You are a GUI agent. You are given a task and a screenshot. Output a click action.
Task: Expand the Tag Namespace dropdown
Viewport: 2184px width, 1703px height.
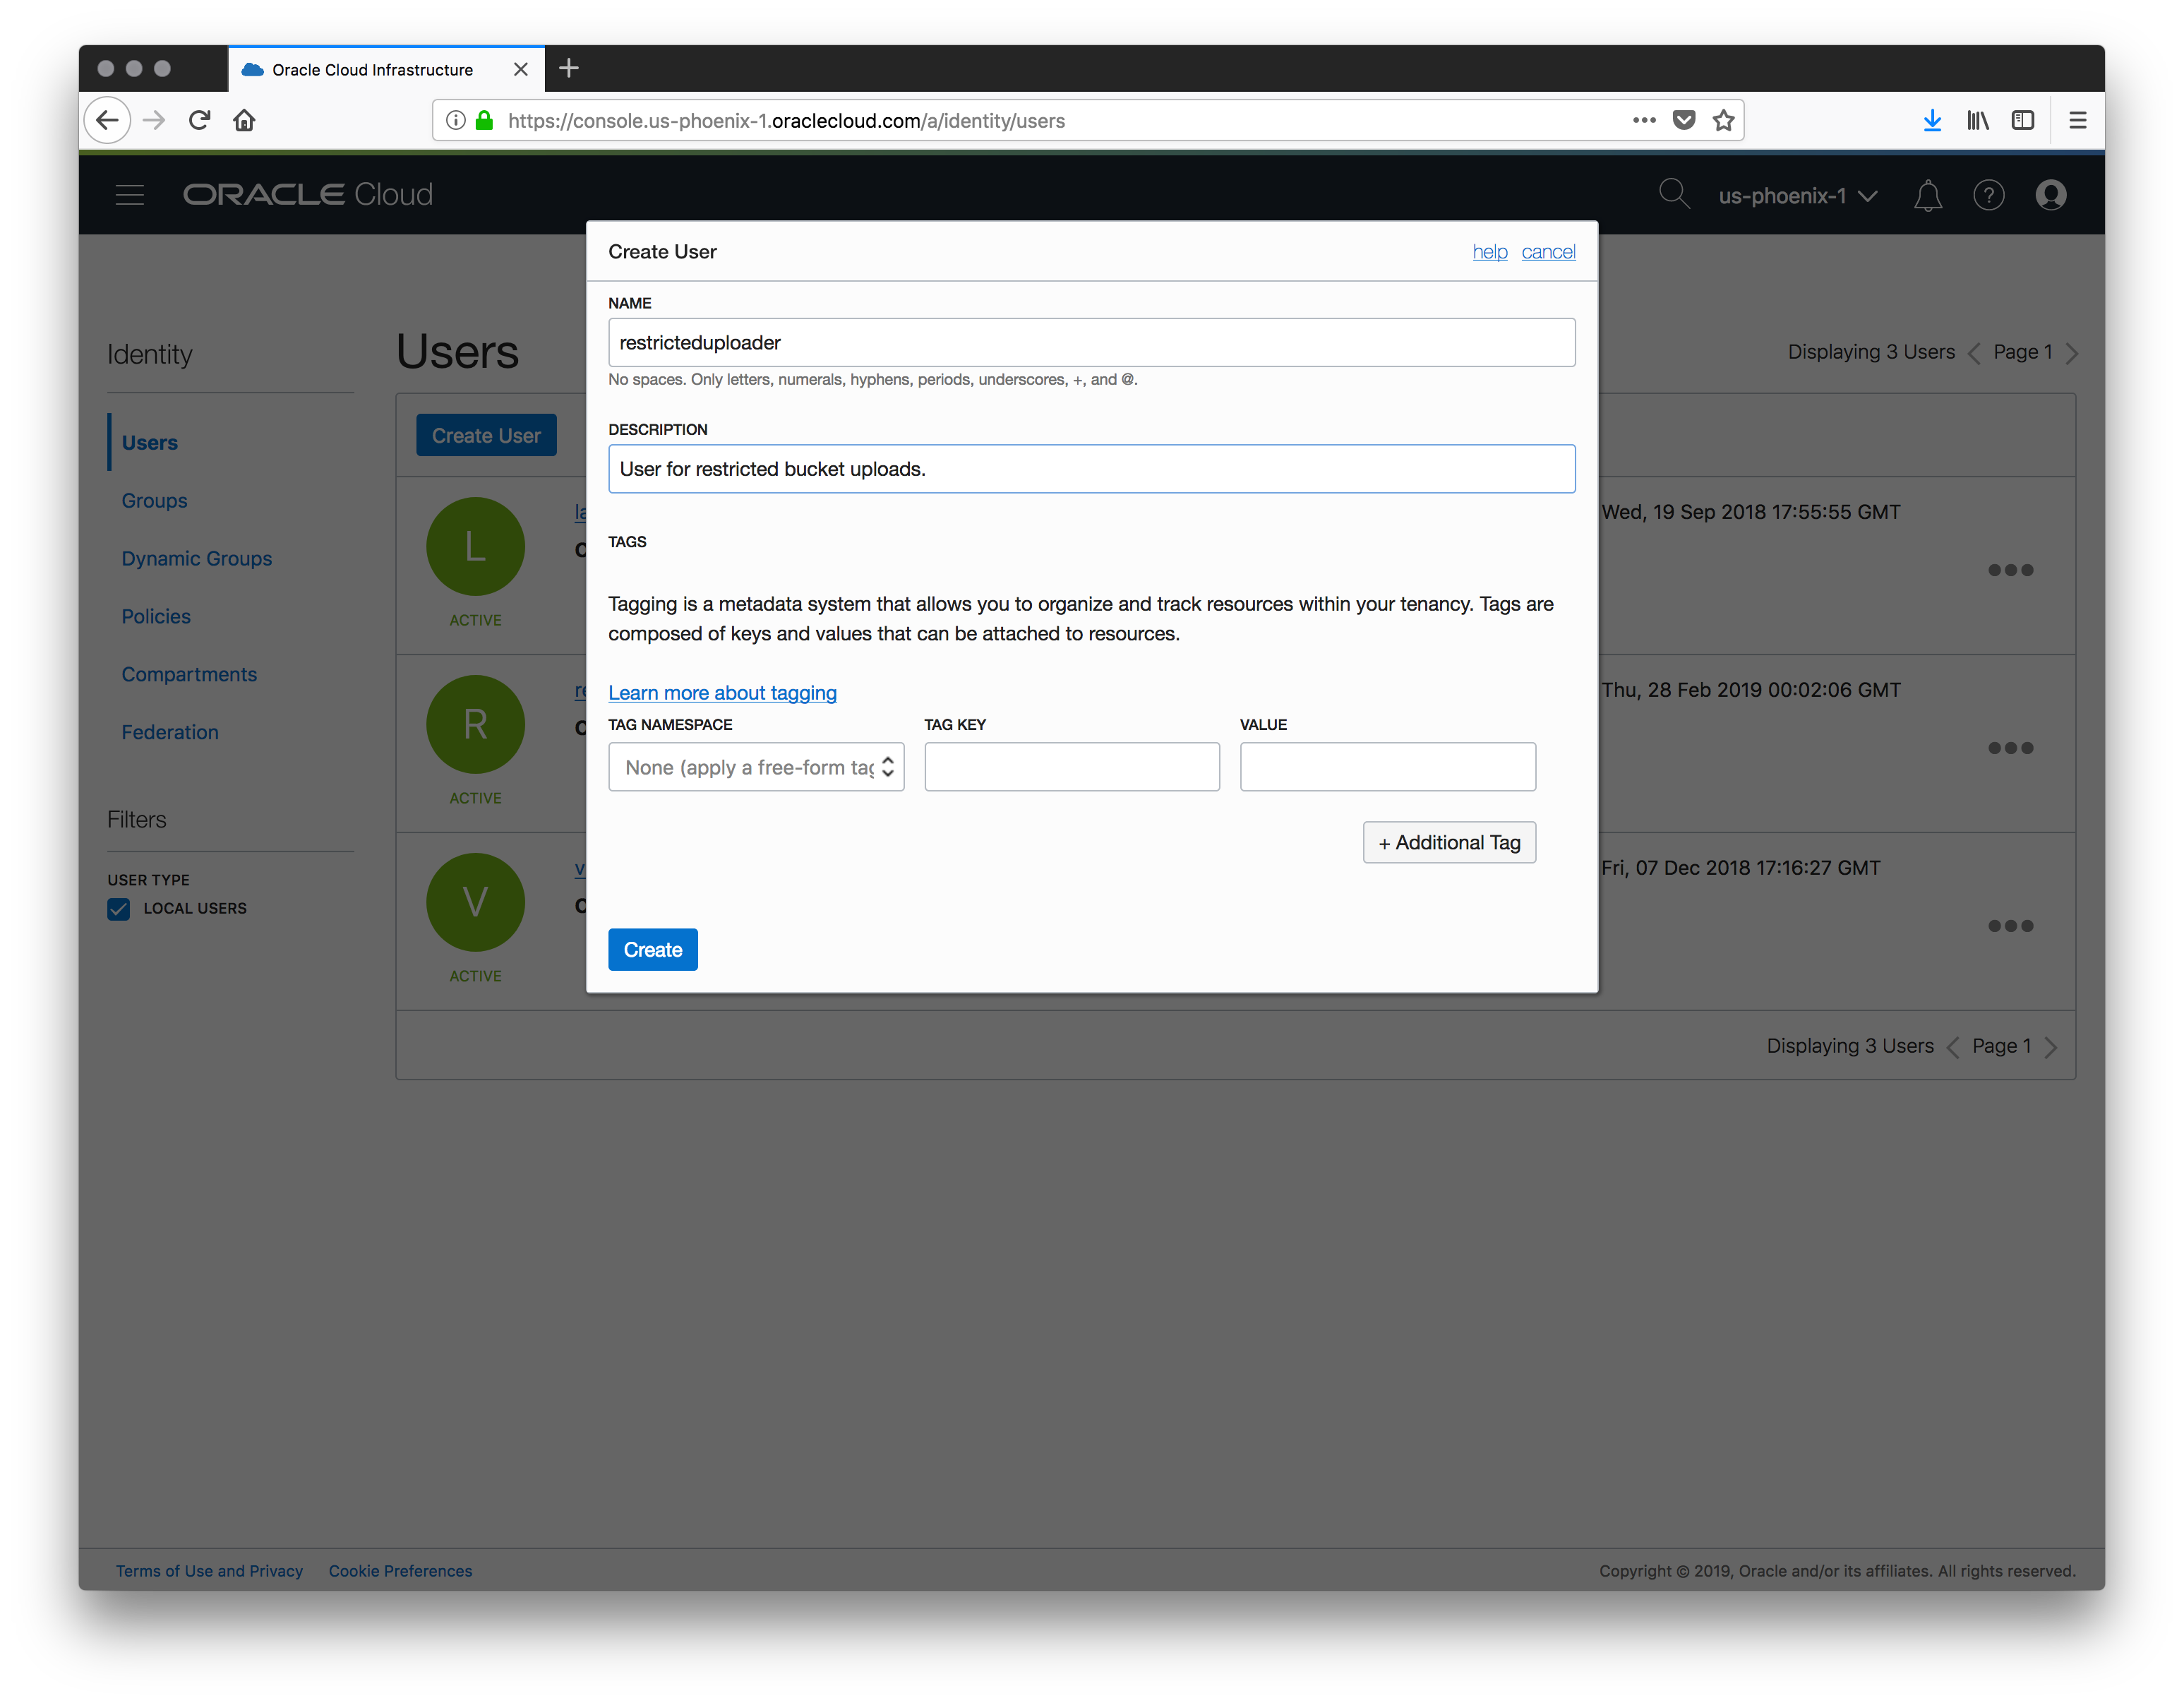pos(756,767)
